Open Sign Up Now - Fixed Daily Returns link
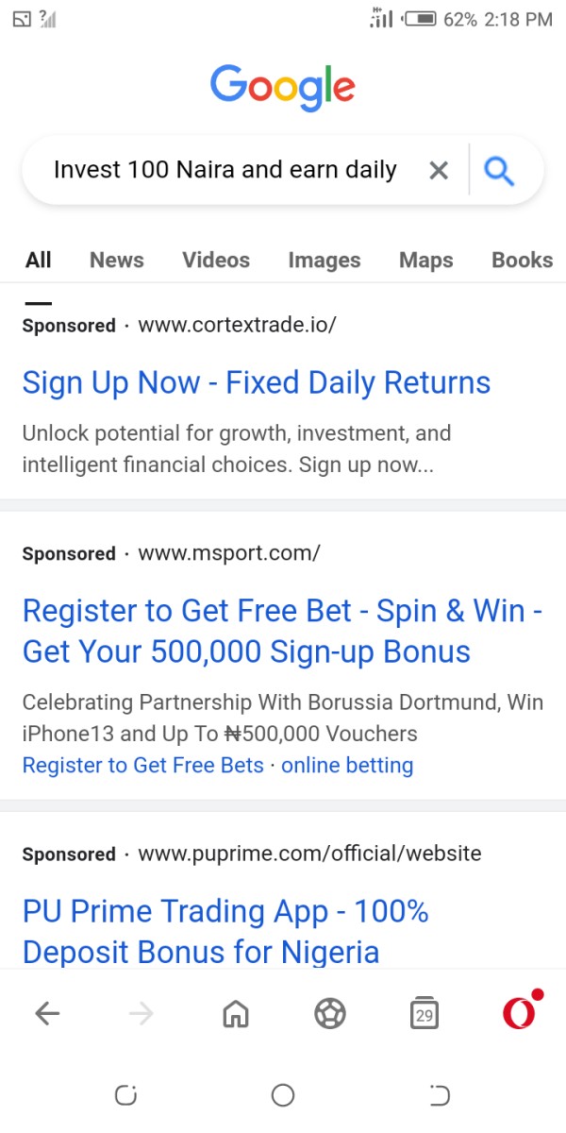 tap(257, 382)
